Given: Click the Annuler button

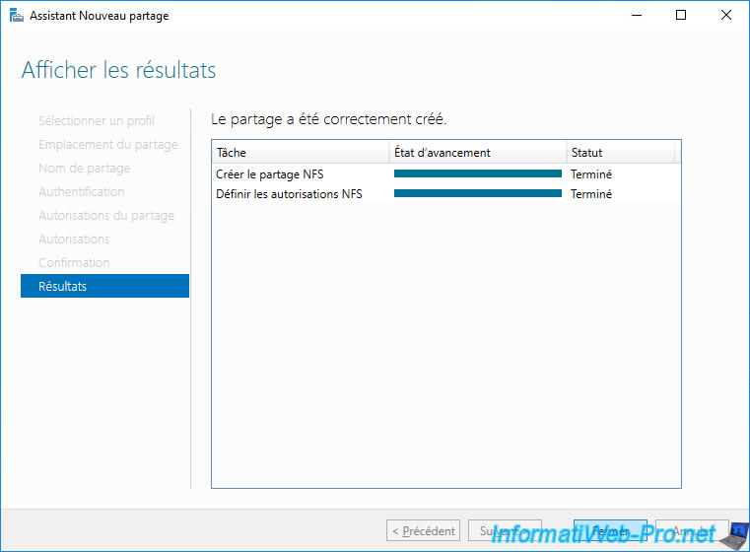Looking at the screenshot, I should 692,531.
